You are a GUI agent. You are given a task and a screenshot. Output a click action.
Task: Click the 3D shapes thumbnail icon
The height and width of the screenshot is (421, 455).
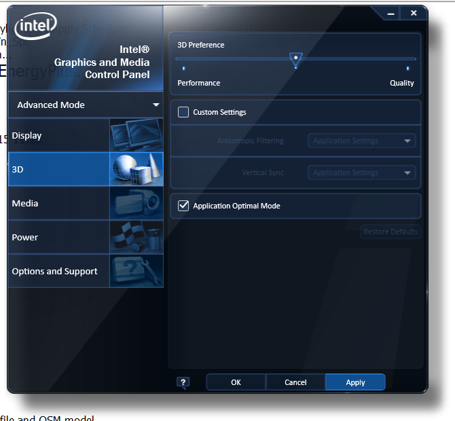(136, 169)
